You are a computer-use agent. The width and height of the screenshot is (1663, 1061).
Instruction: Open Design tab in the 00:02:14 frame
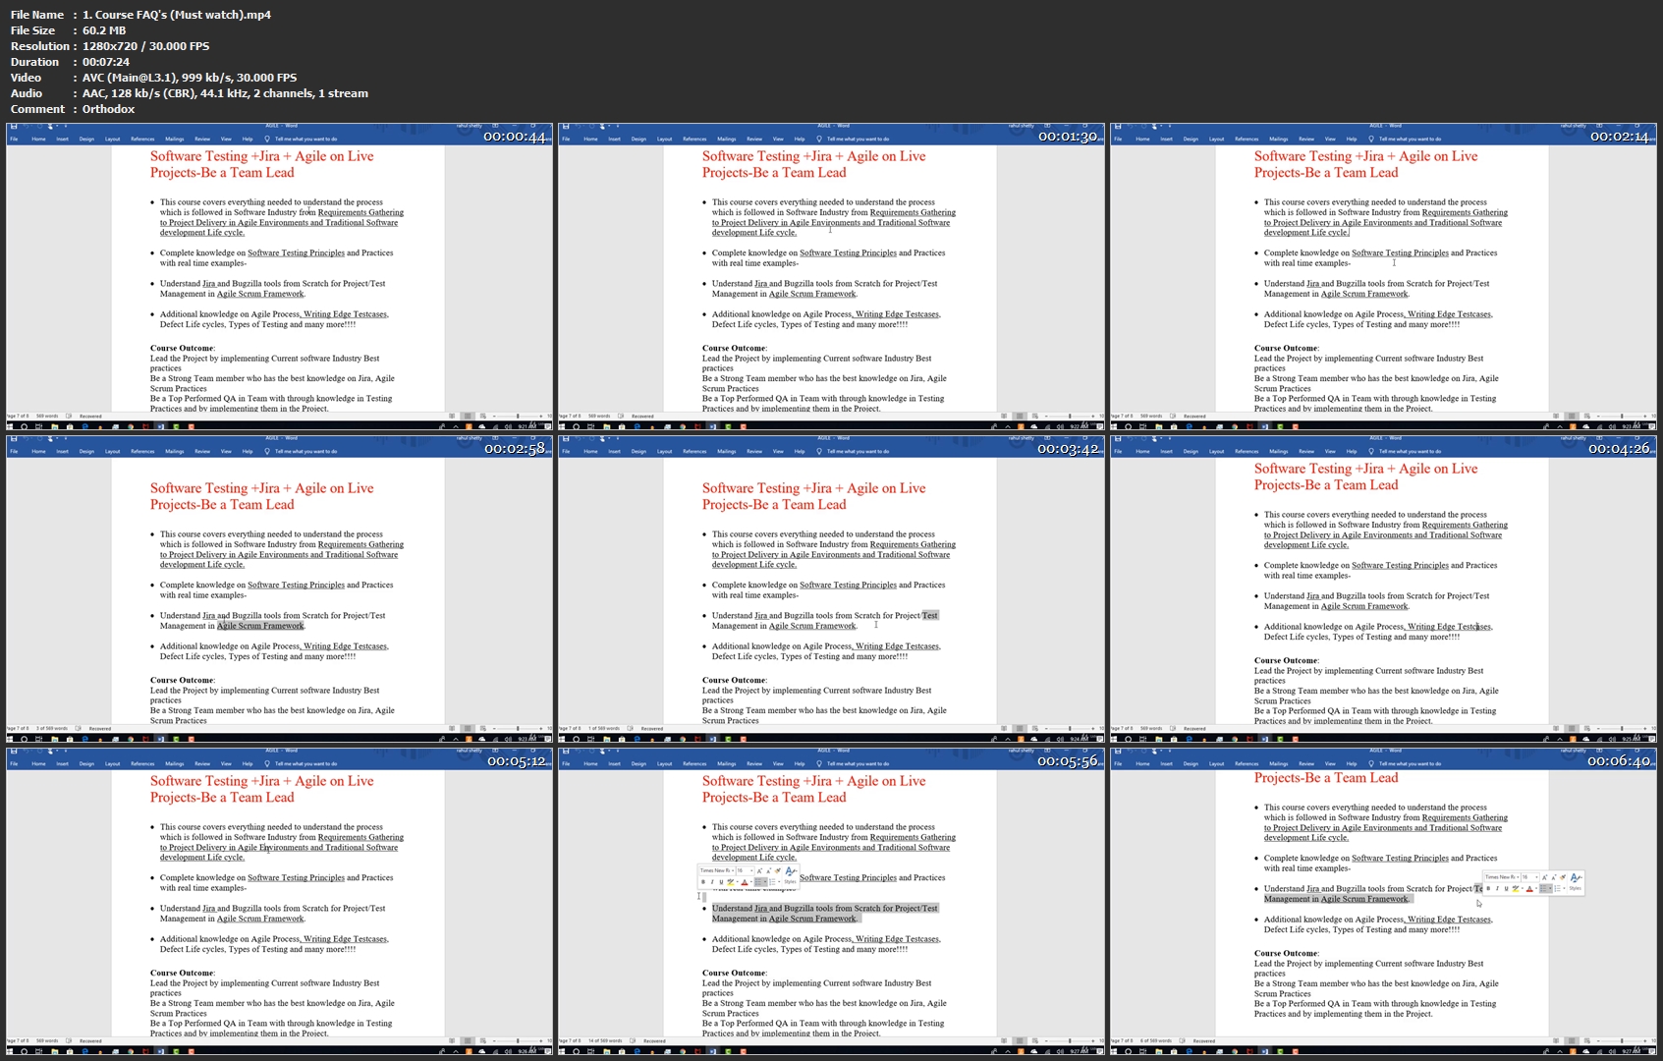pos(1191,139)
